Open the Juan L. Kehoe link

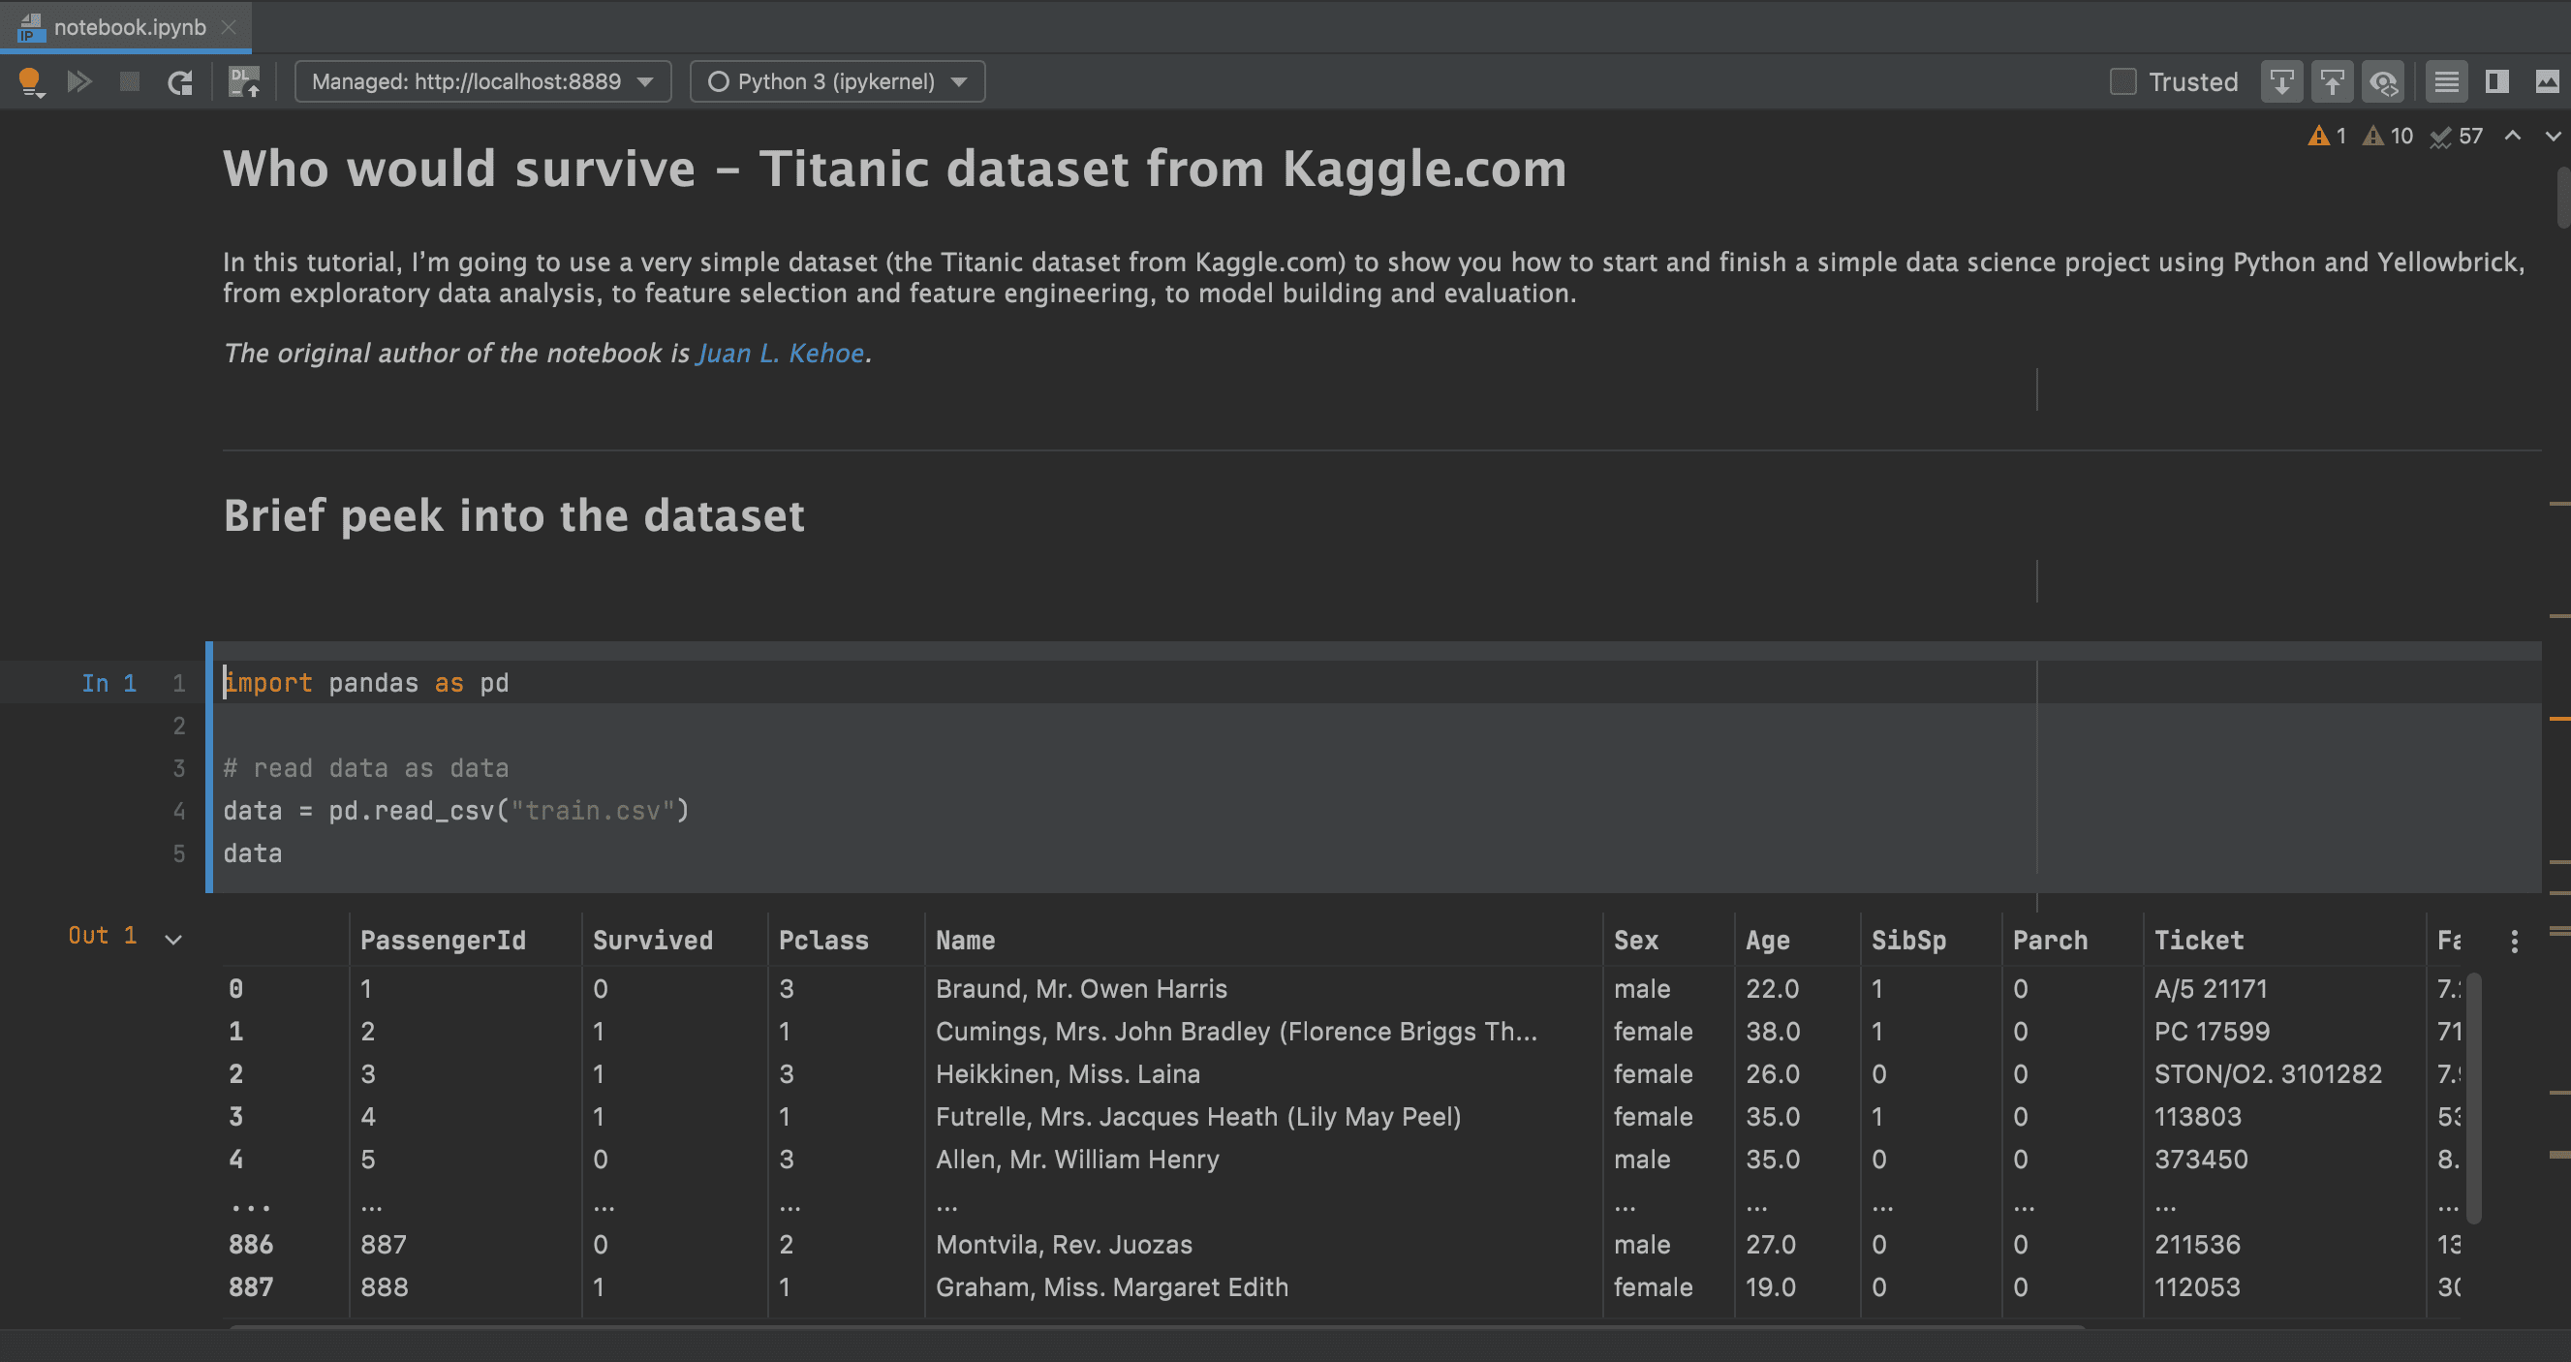781,354
